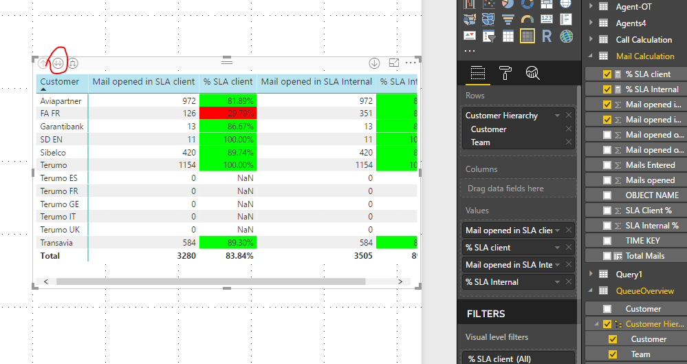Collapse the Customer Hierarchy field tree
The image size is (687, 364).
(596, 324)
